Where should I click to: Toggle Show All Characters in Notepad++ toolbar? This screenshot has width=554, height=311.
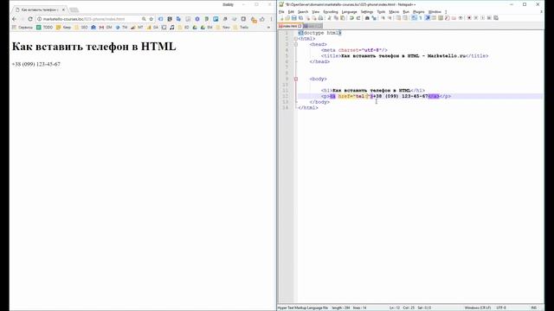pos(420,18)
